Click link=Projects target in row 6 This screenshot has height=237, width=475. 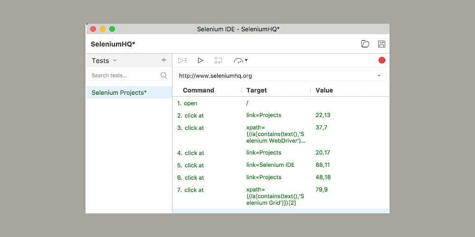coord(264,177)
